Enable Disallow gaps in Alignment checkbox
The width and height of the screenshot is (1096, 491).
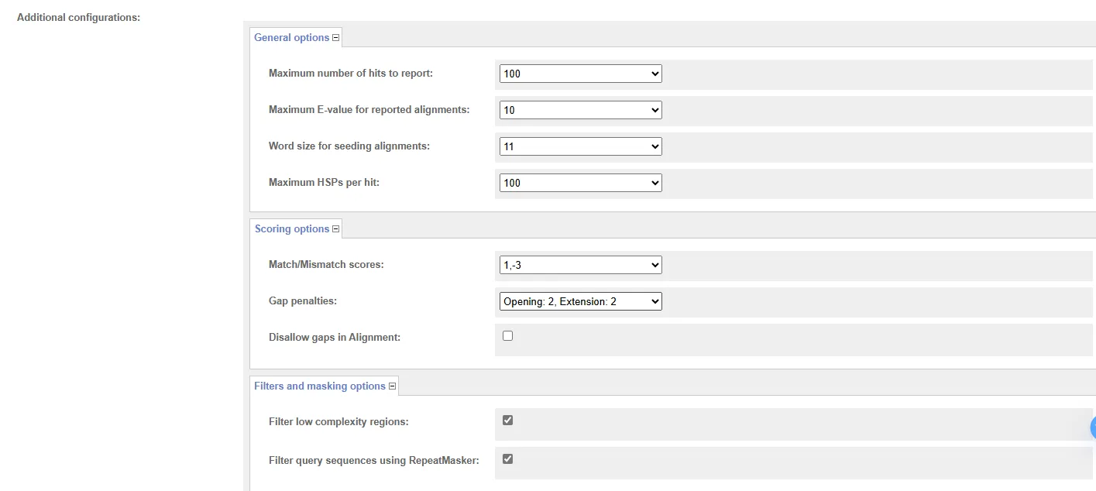click(508, 336)
